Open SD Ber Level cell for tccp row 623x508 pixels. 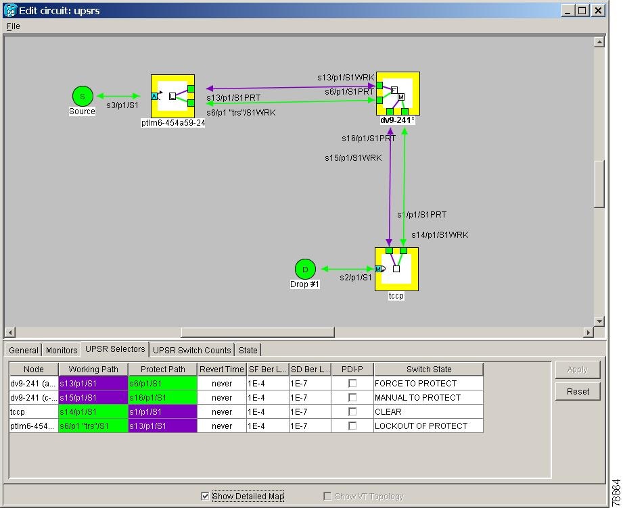310,412
